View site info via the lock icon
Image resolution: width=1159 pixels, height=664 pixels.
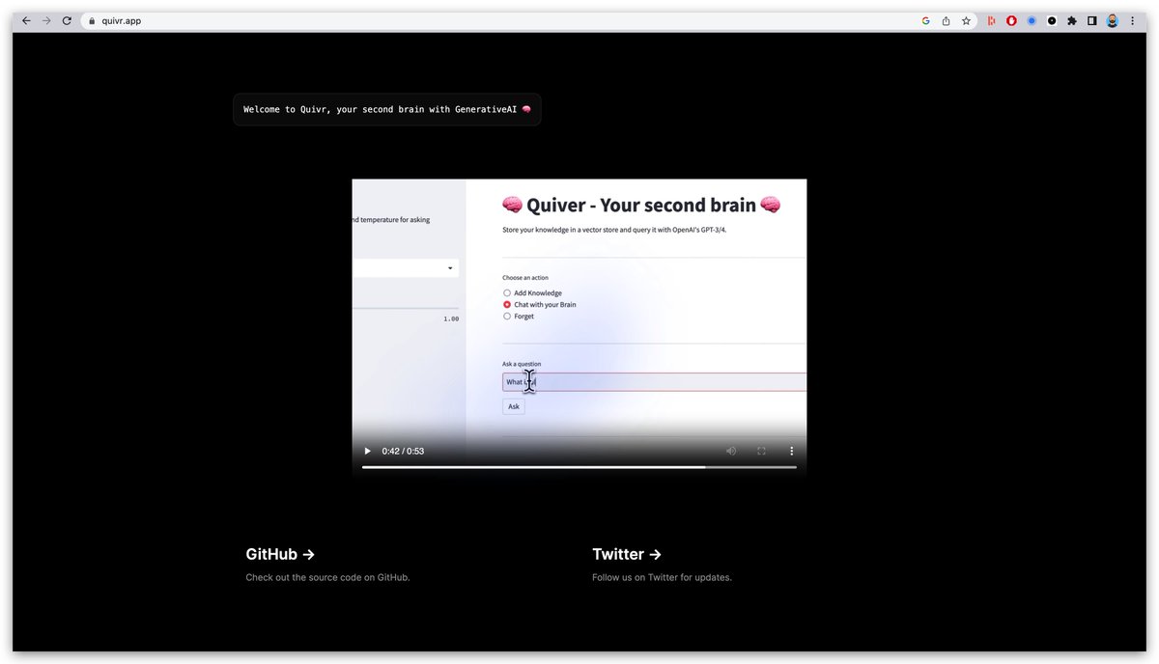(92, 20)
